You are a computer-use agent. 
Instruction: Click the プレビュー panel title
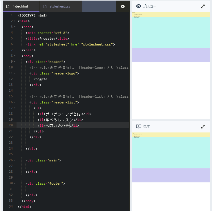coord(149,6)
